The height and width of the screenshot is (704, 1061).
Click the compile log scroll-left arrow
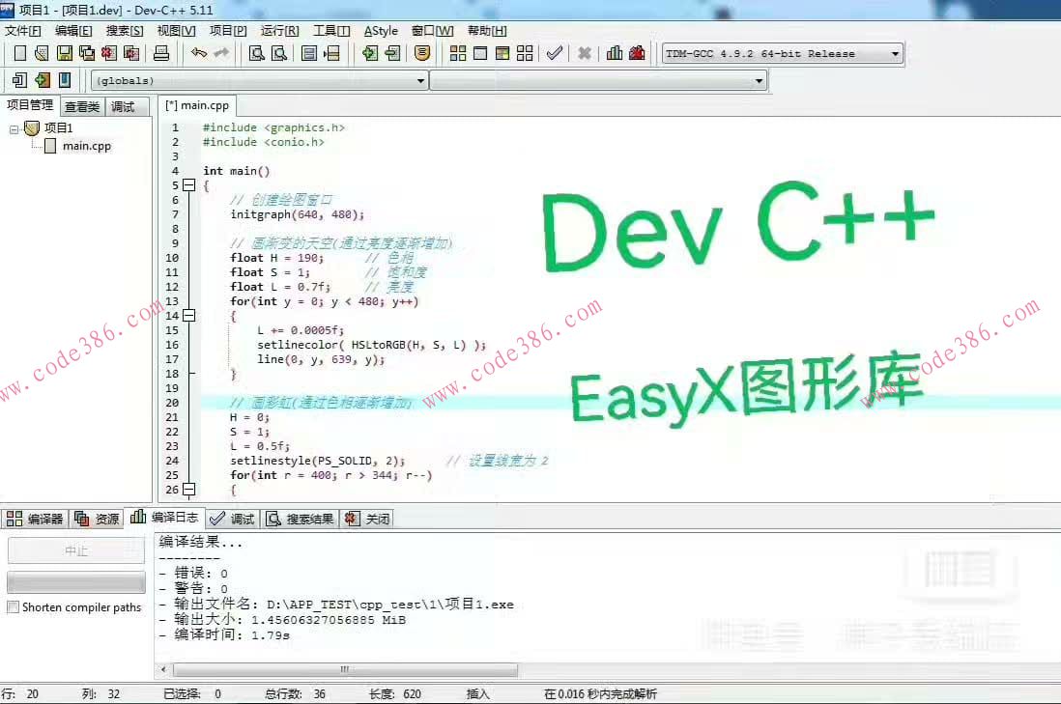163,669
